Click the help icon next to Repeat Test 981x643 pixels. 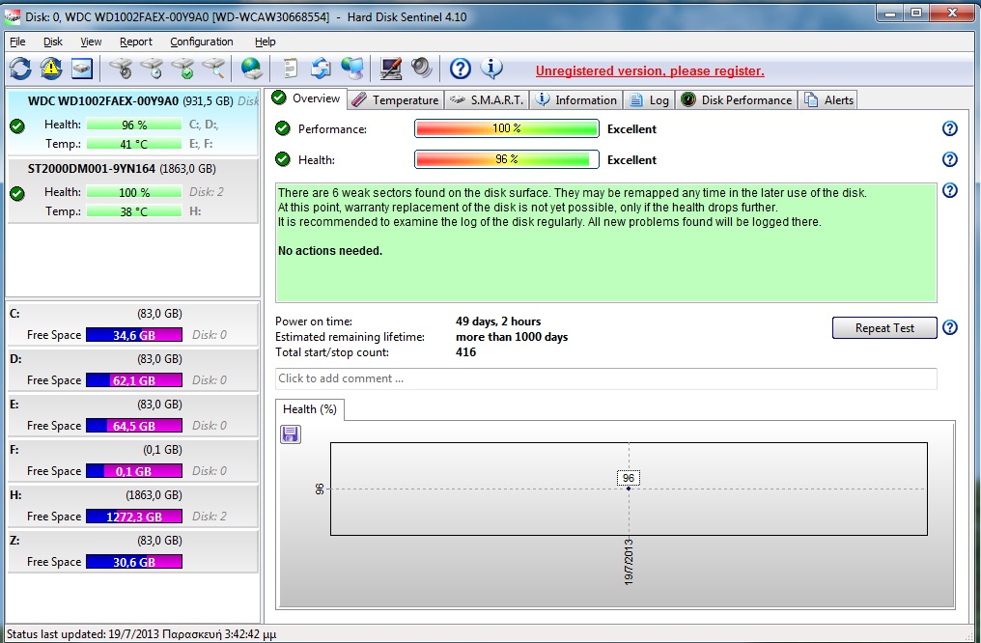pyautogui.click(x=950, y=327)
